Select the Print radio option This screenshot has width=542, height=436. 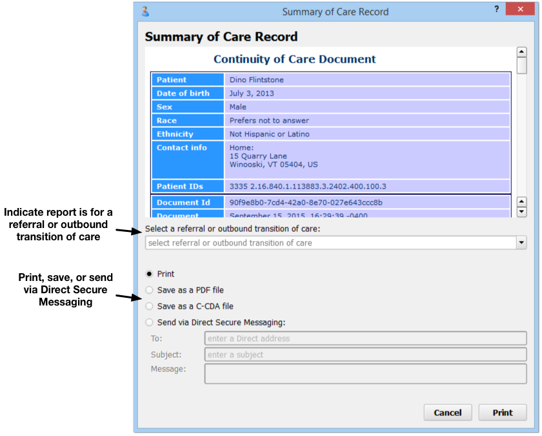[x=149, y=274]
